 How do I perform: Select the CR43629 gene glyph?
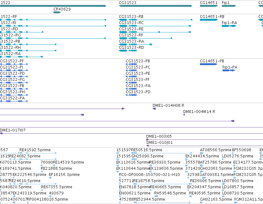tap(57, 12)
